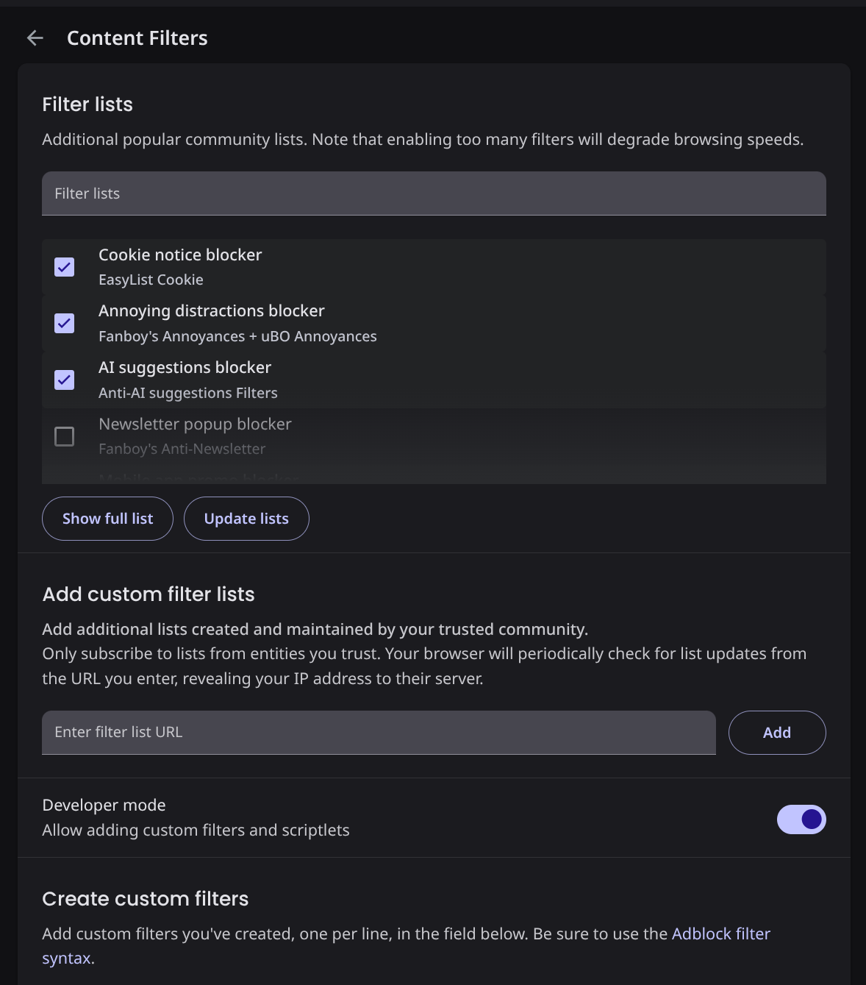Click the Content Filters page title
Viewport: 866px width, 985px height.
coord(137,38)
